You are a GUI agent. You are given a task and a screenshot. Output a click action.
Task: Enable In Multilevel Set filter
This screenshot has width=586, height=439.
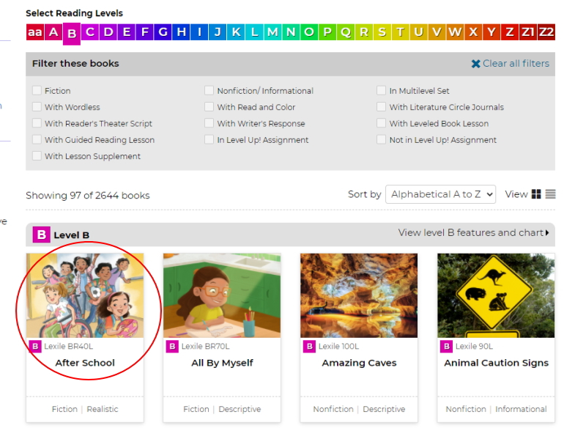pos(381,90)
